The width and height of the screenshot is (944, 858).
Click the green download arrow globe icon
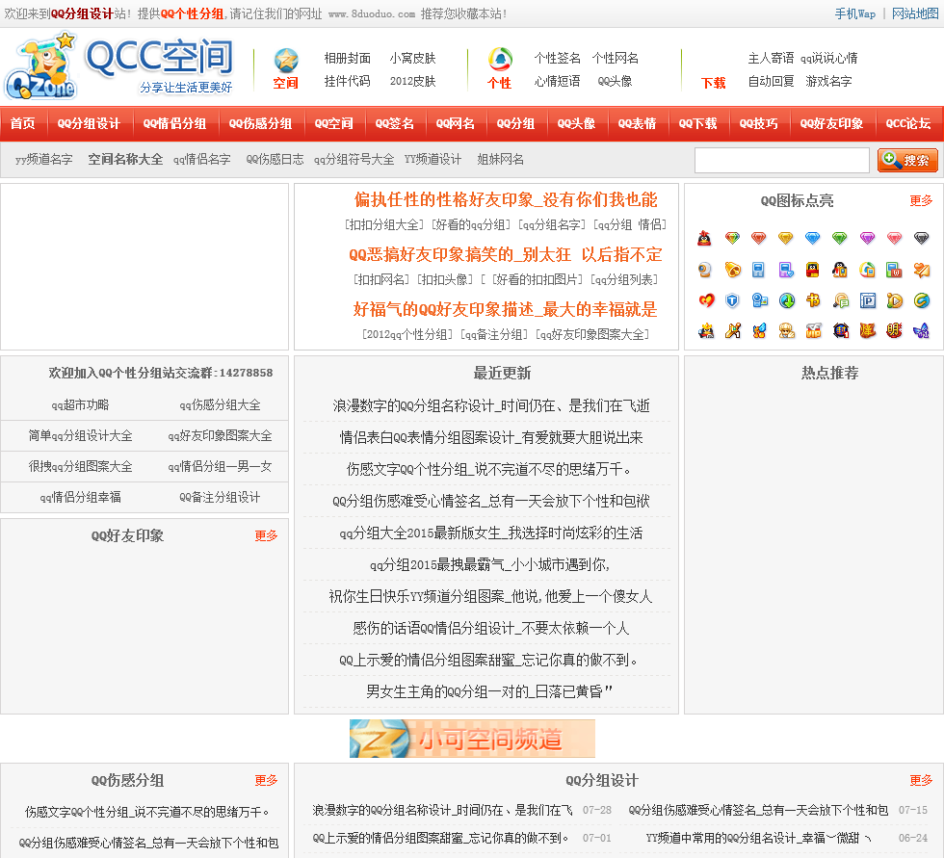click(786, 300)
